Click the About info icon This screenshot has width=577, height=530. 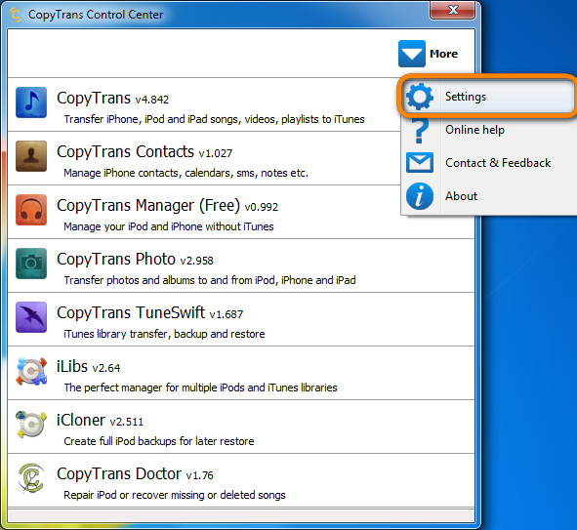[420, 196]
